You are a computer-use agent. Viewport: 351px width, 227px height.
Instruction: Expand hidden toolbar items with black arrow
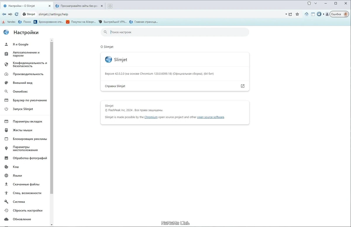[324, 14]
